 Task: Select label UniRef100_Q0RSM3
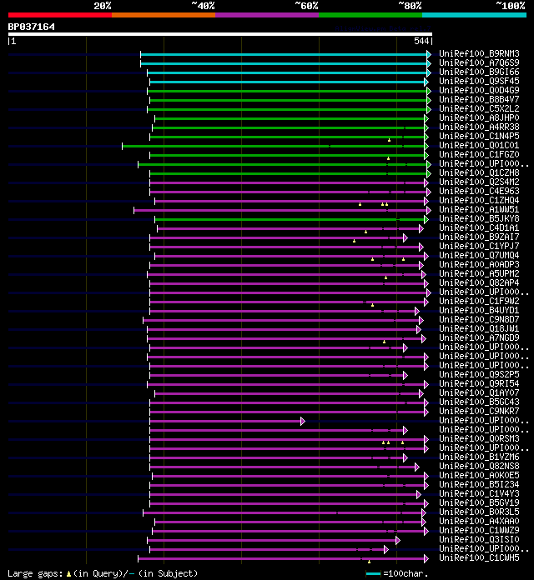click(479, 438)
